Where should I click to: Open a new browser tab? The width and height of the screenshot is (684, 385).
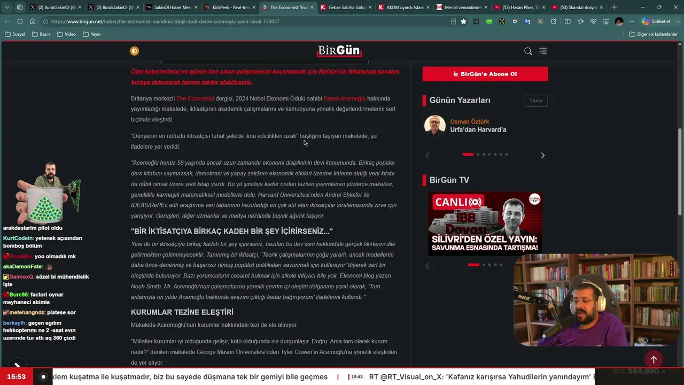(614, 7)
